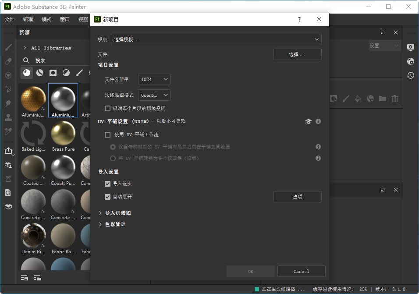Screen dimensions: 419x294
Task: Open the 1024 文件分辨率 dropdown
Action: click(154, 79)
